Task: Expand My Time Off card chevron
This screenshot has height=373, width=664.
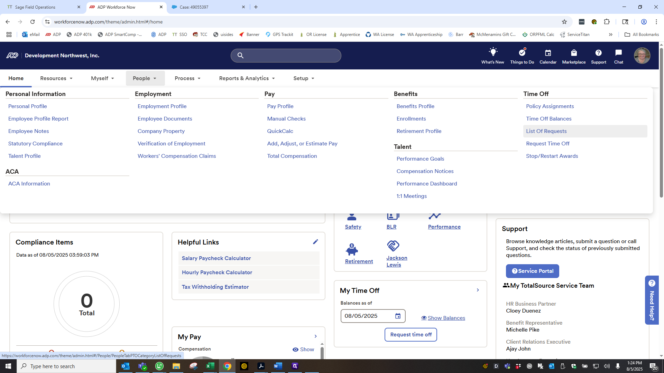Action: 478,290
